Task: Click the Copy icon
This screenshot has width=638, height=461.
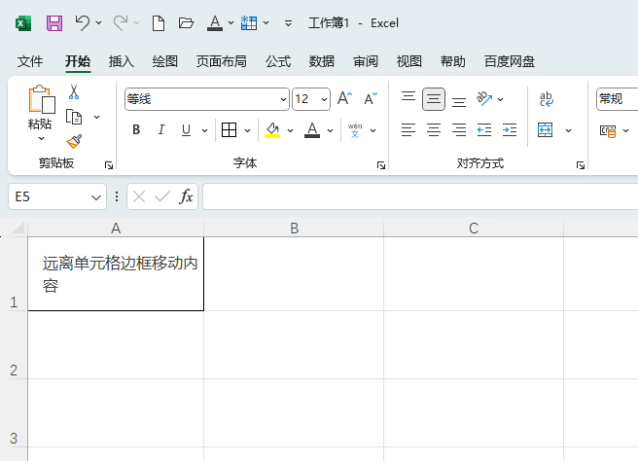Action: click(x=74, y=117)
